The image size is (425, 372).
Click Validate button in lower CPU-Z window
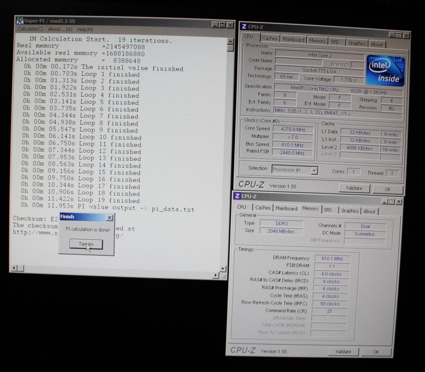343,352
